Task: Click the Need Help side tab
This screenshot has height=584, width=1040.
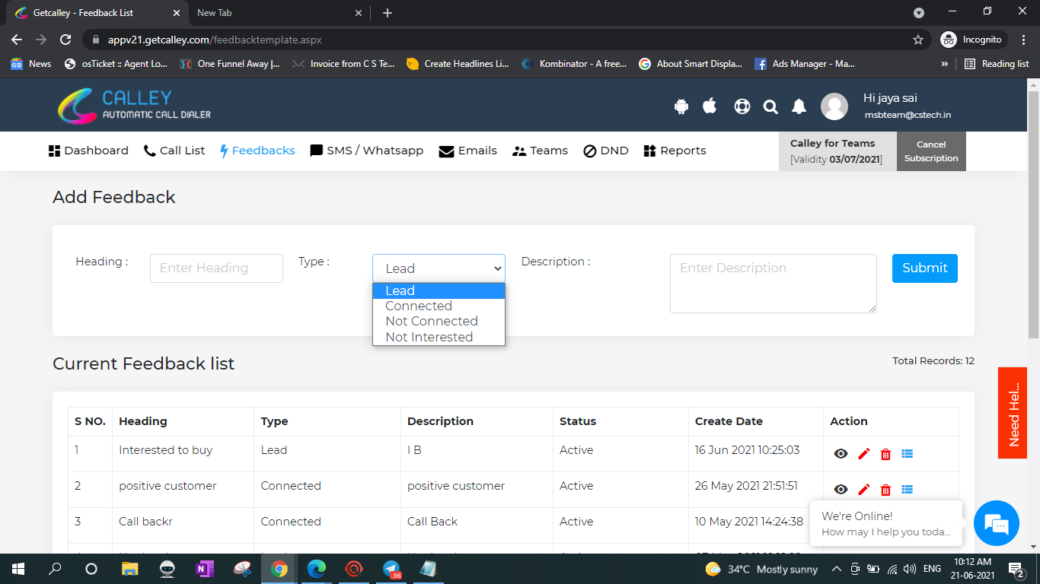Action: click(x=1013, y=413)
